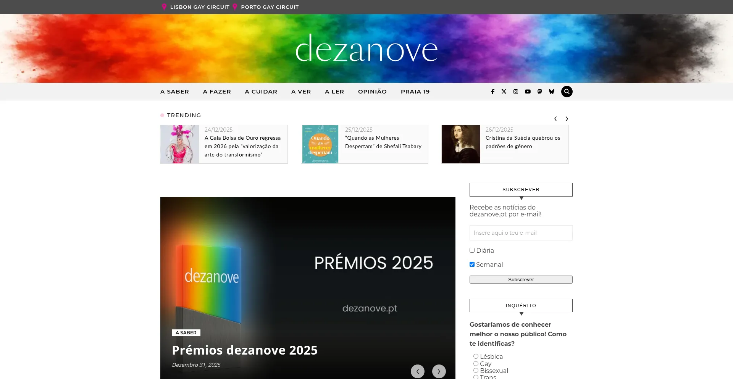Open the PRAIA 19 section
Screen dimensions: 733x379
[x=415, y=92]
